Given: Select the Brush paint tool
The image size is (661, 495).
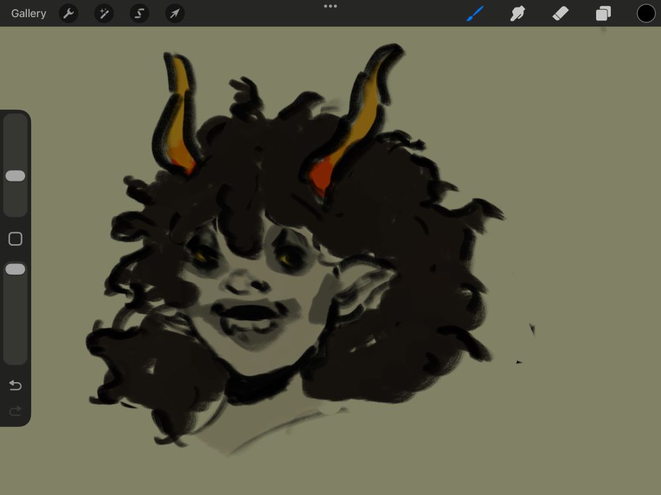Looking at the screenshot, I should click(475, 13).
